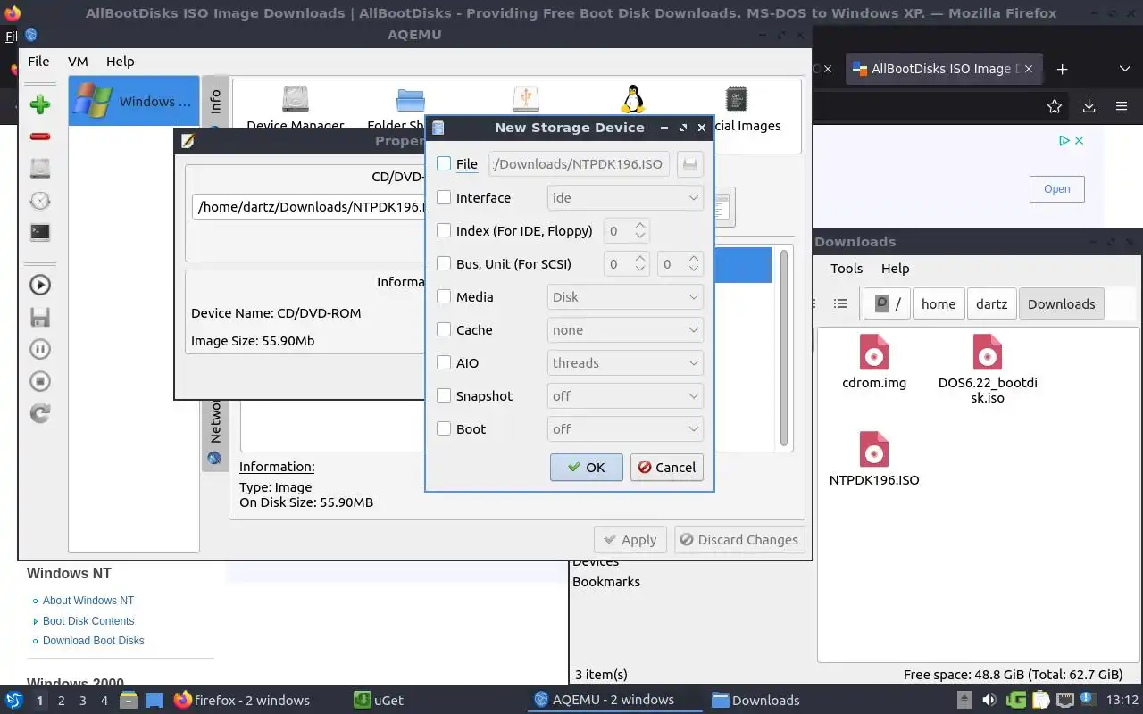The height and width of the screenshot is (714, 1143).
Task: Click the File path input field
Action: [580, 164]
